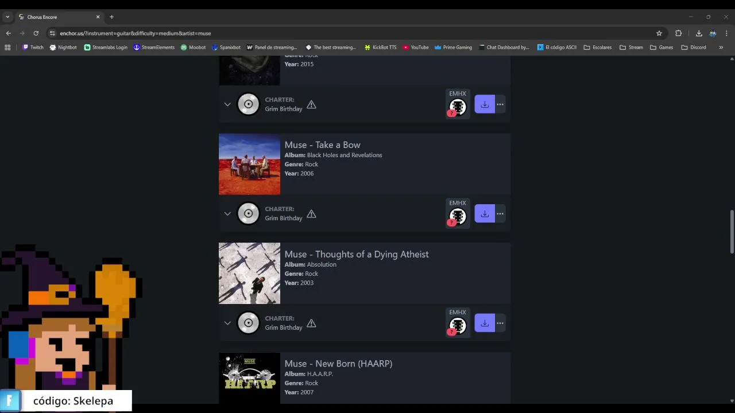Open the Moobot bookmark

[x=193, y=48]
